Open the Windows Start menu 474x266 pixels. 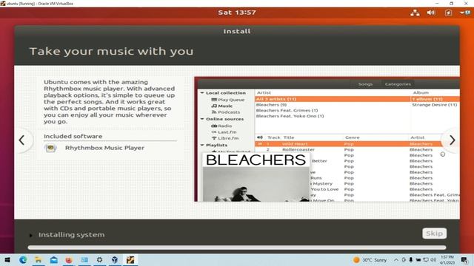coord(7,259)
